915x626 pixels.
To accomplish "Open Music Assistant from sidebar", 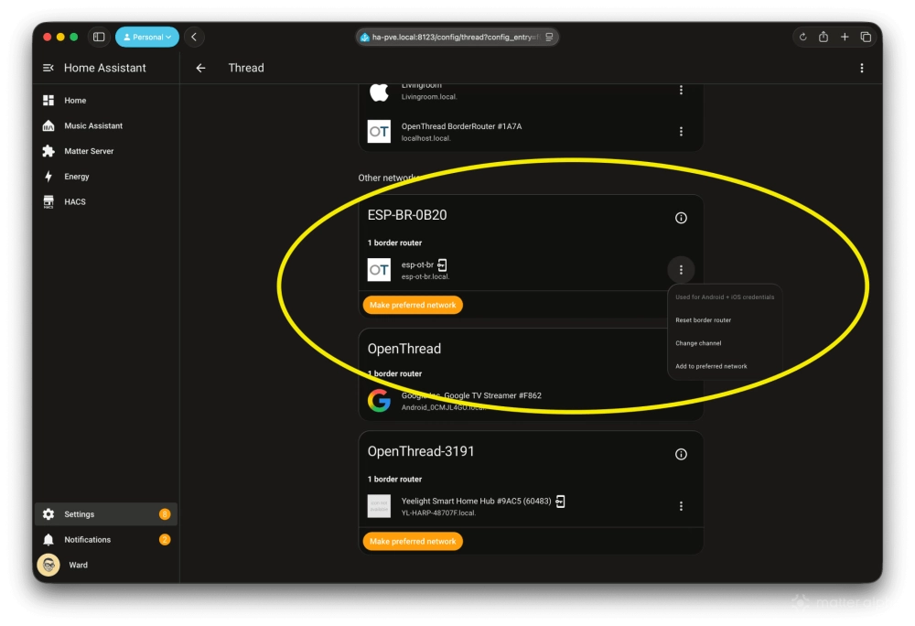I will click(105, 125).
